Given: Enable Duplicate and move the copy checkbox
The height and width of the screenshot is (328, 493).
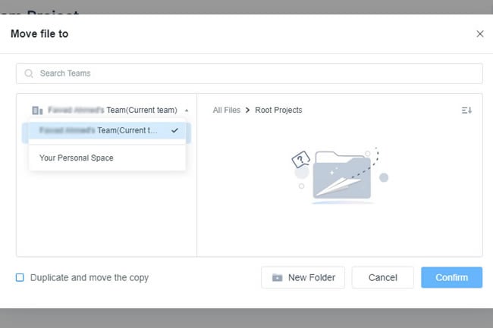Looking at the screenshot, I should tap(20, 277).
